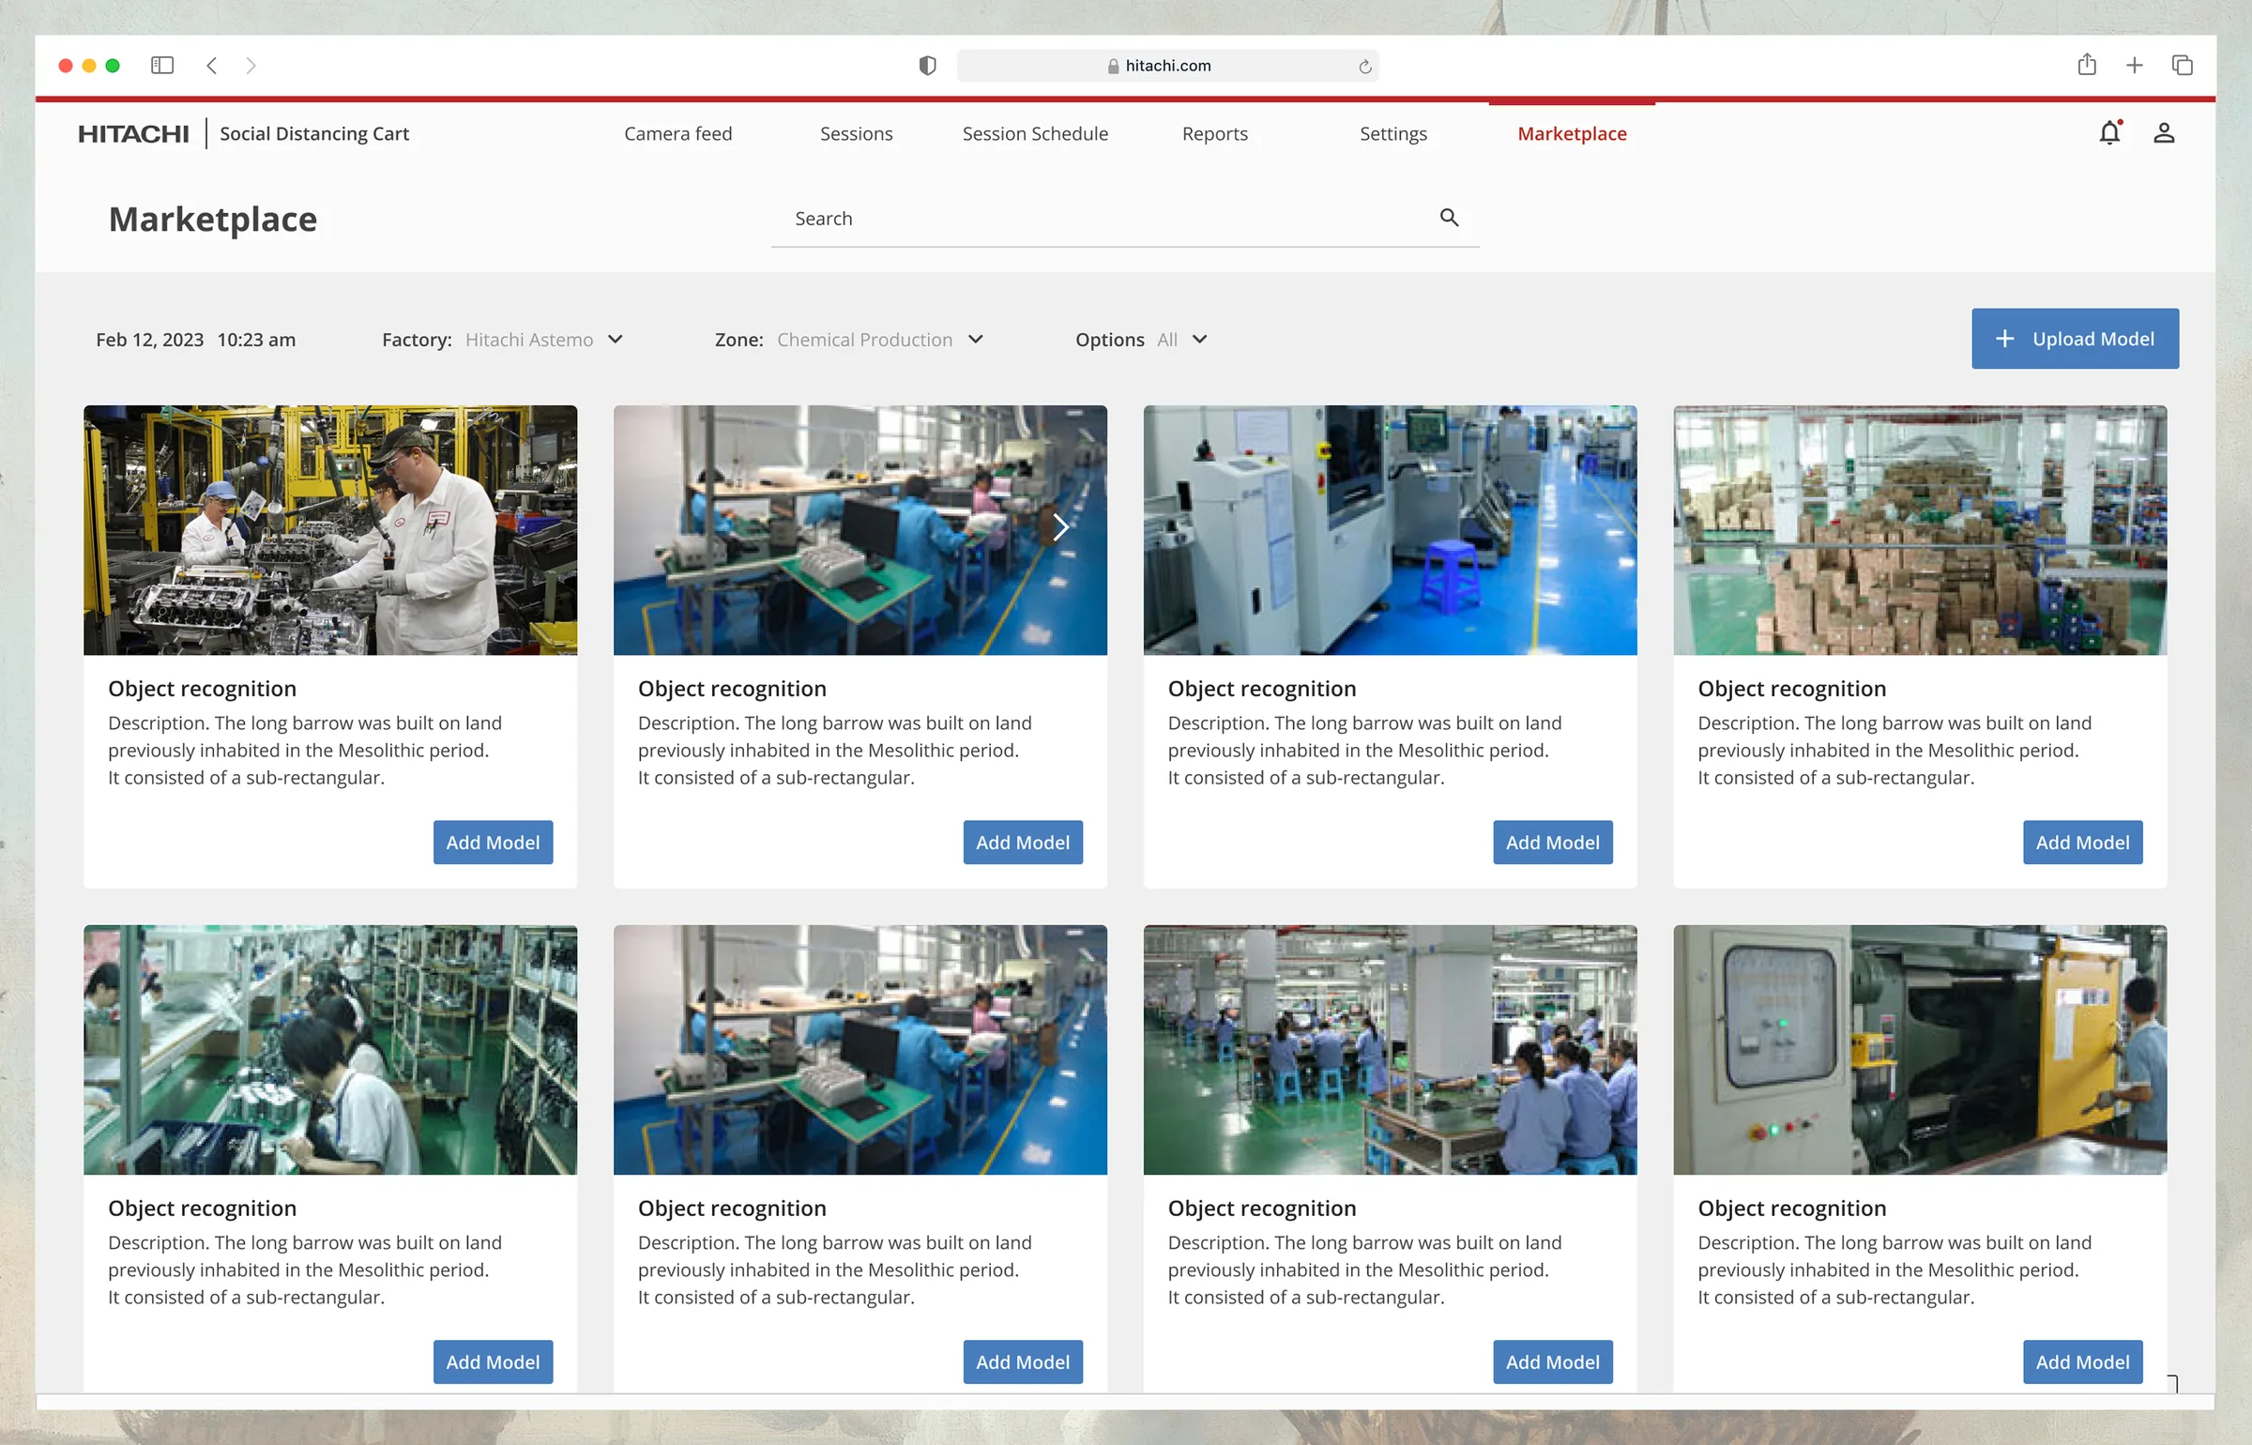The image size is (2252, 1445).
Task: Open the Camera feed tab
Action: click(x=678, y=134)
